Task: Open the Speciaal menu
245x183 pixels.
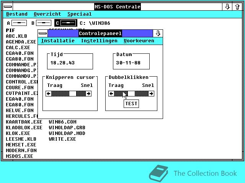Action: pos(79,14)
